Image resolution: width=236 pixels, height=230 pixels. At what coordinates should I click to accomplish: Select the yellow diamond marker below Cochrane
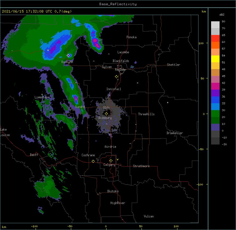pyautogui.click(x=93, y=161)
